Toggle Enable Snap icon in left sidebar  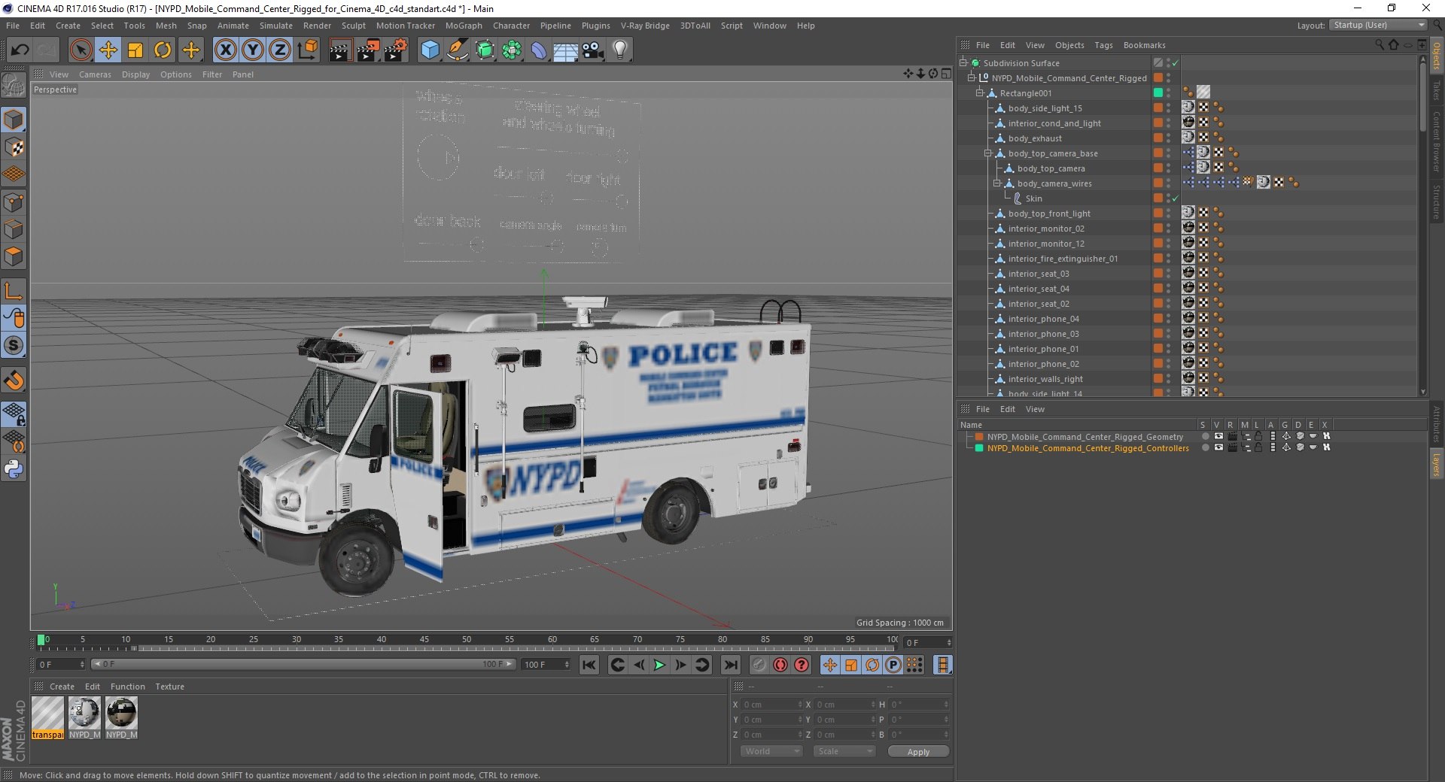(x=14, y=380)
